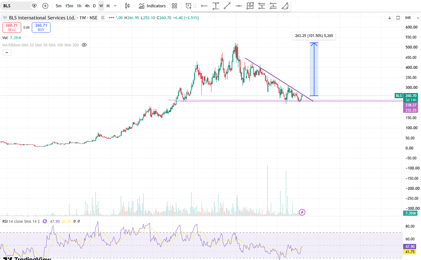The width and height of the screenshot is (421, 260).
Task: Switch to the 1h timeframe
Action: click(x=79, y=6)
